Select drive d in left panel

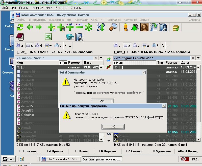click(39, 46)
